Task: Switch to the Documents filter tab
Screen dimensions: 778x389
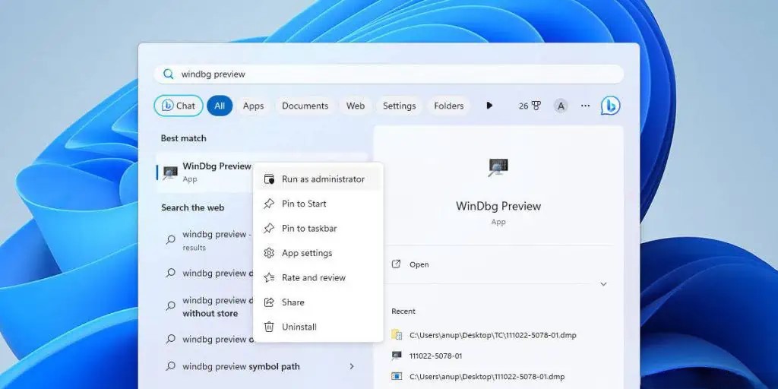Action: [x=305, y=106]
